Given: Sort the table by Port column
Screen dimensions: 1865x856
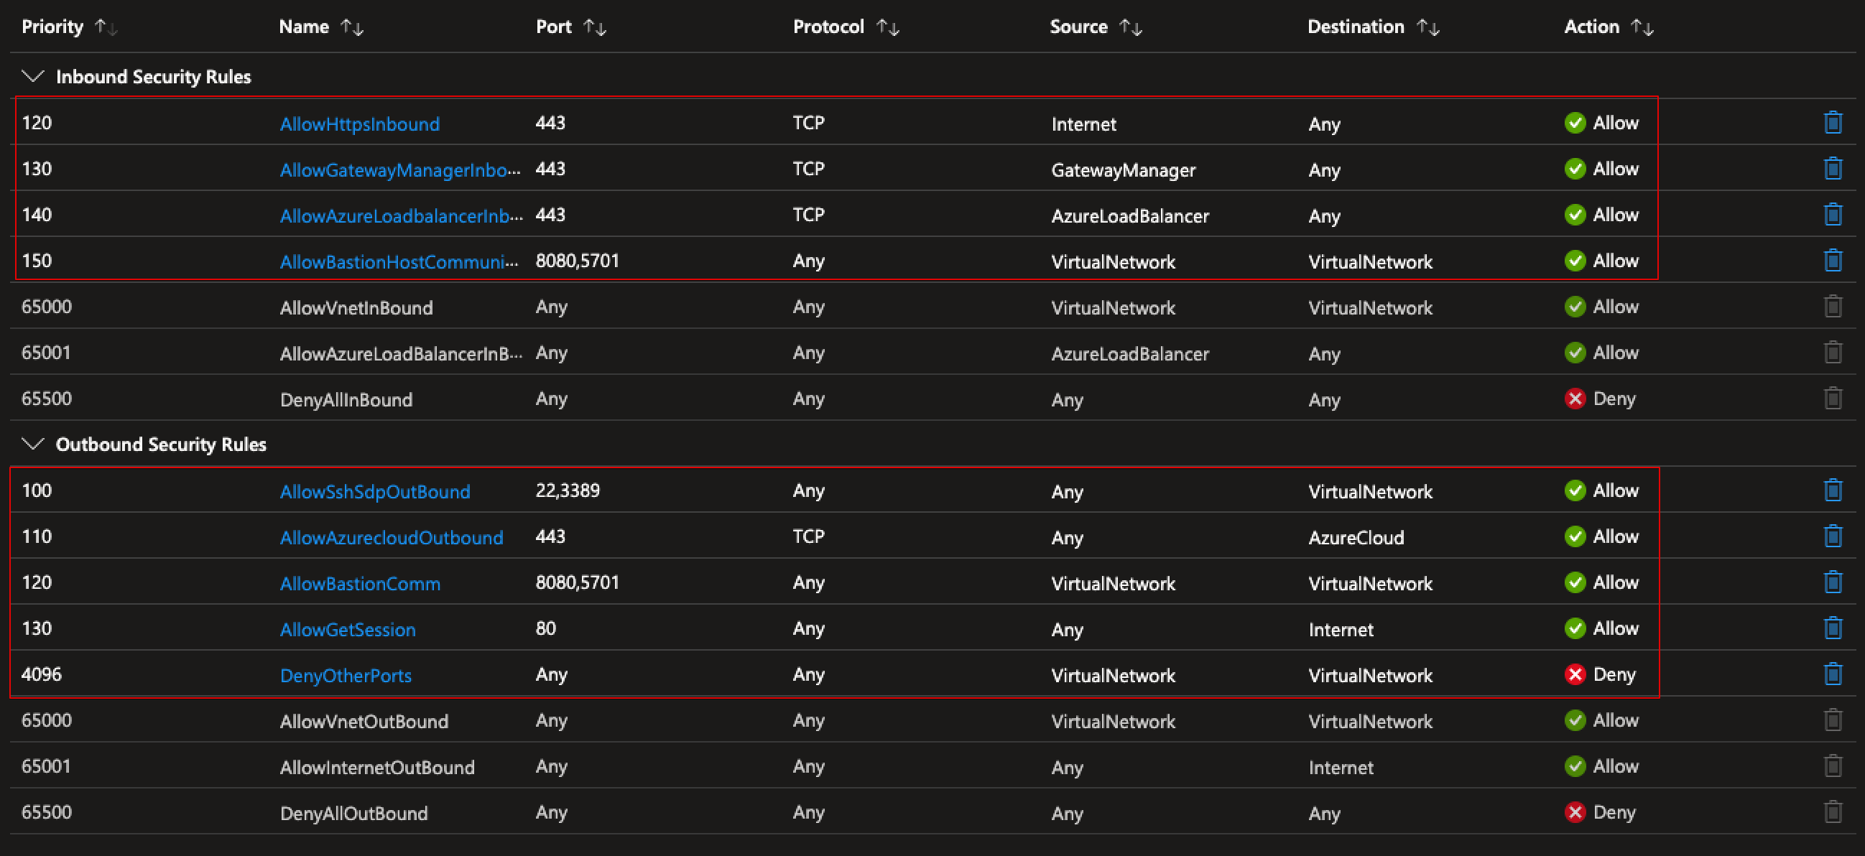Looking at the screenshot, I should [x=594, y=27].
